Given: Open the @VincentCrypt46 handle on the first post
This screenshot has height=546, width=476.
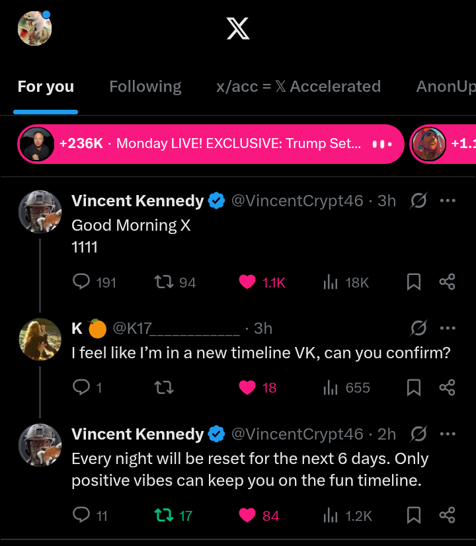Looking at the screenshot, I should pyautogui.click(x=297, y=200).
